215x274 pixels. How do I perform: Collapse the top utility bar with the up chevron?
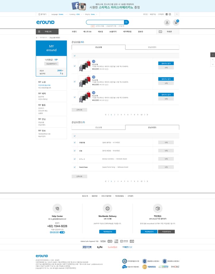pyautogui.click(x=177, y=14)
